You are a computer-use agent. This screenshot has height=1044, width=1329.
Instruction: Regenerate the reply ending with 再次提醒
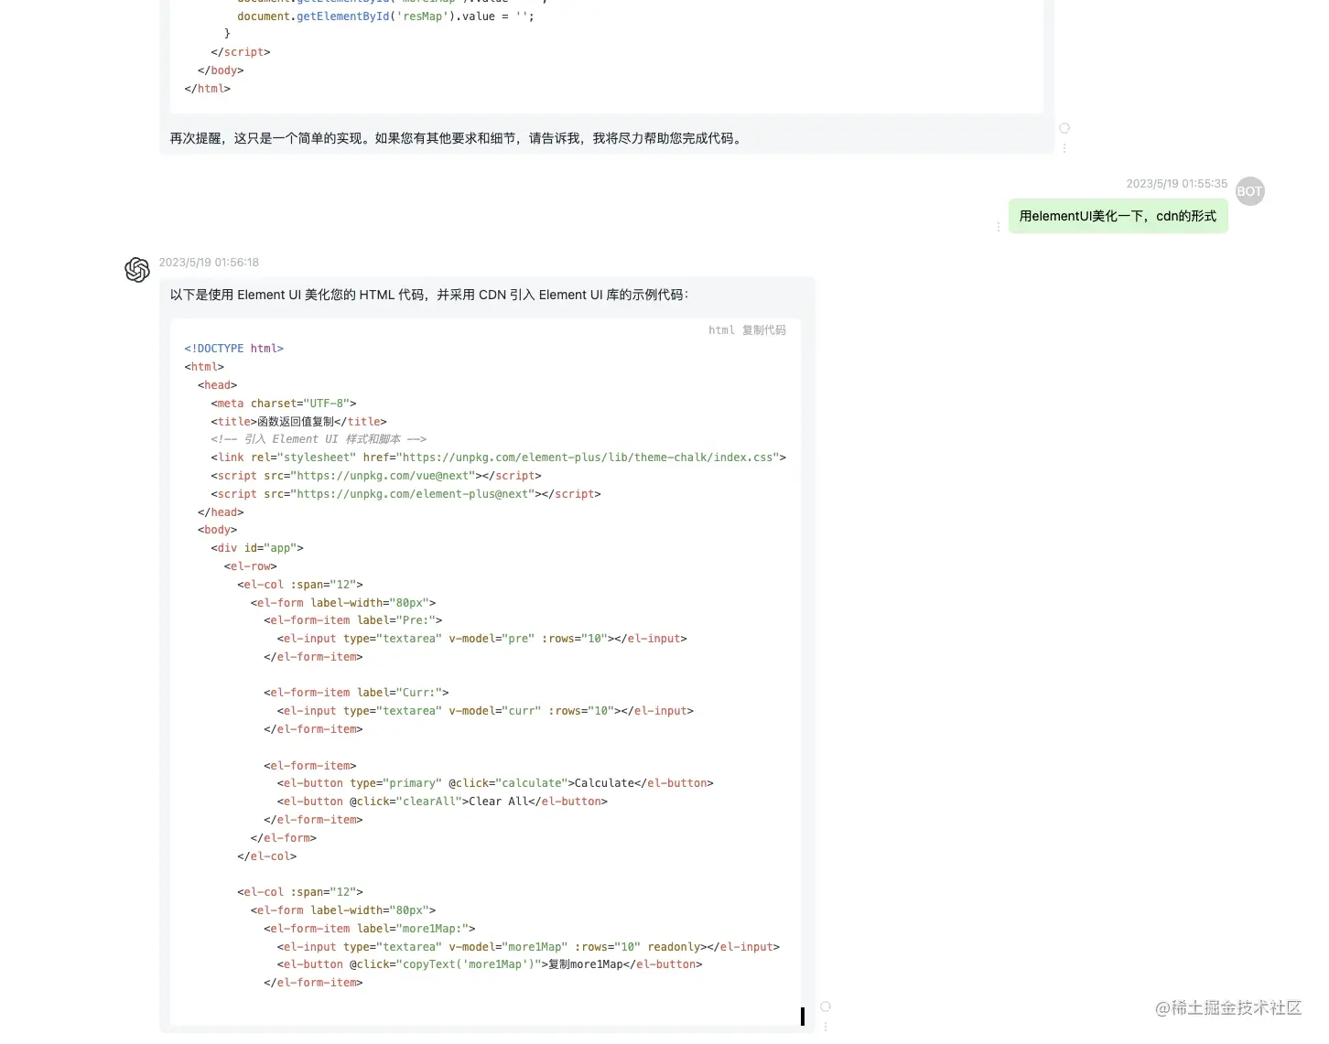1064,128
